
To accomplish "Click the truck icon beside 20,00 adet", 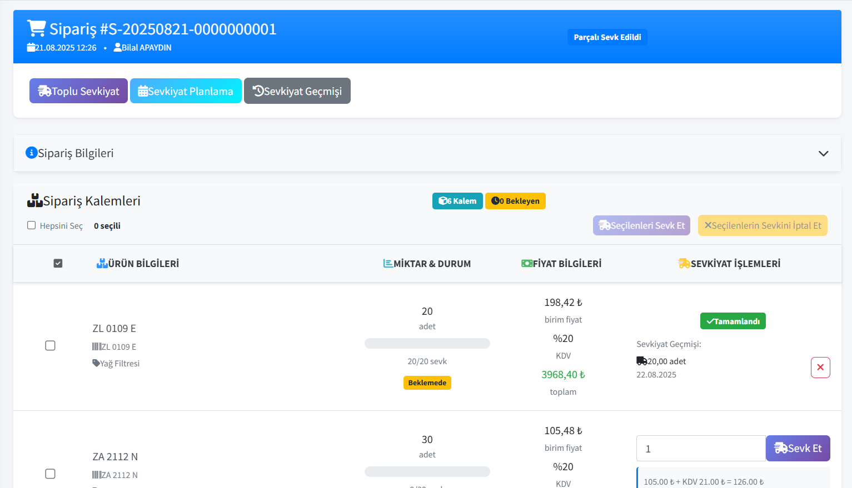I will point(641,361).
